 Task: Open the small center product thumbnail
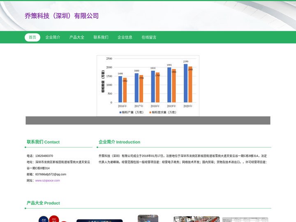tap(148, 218)
